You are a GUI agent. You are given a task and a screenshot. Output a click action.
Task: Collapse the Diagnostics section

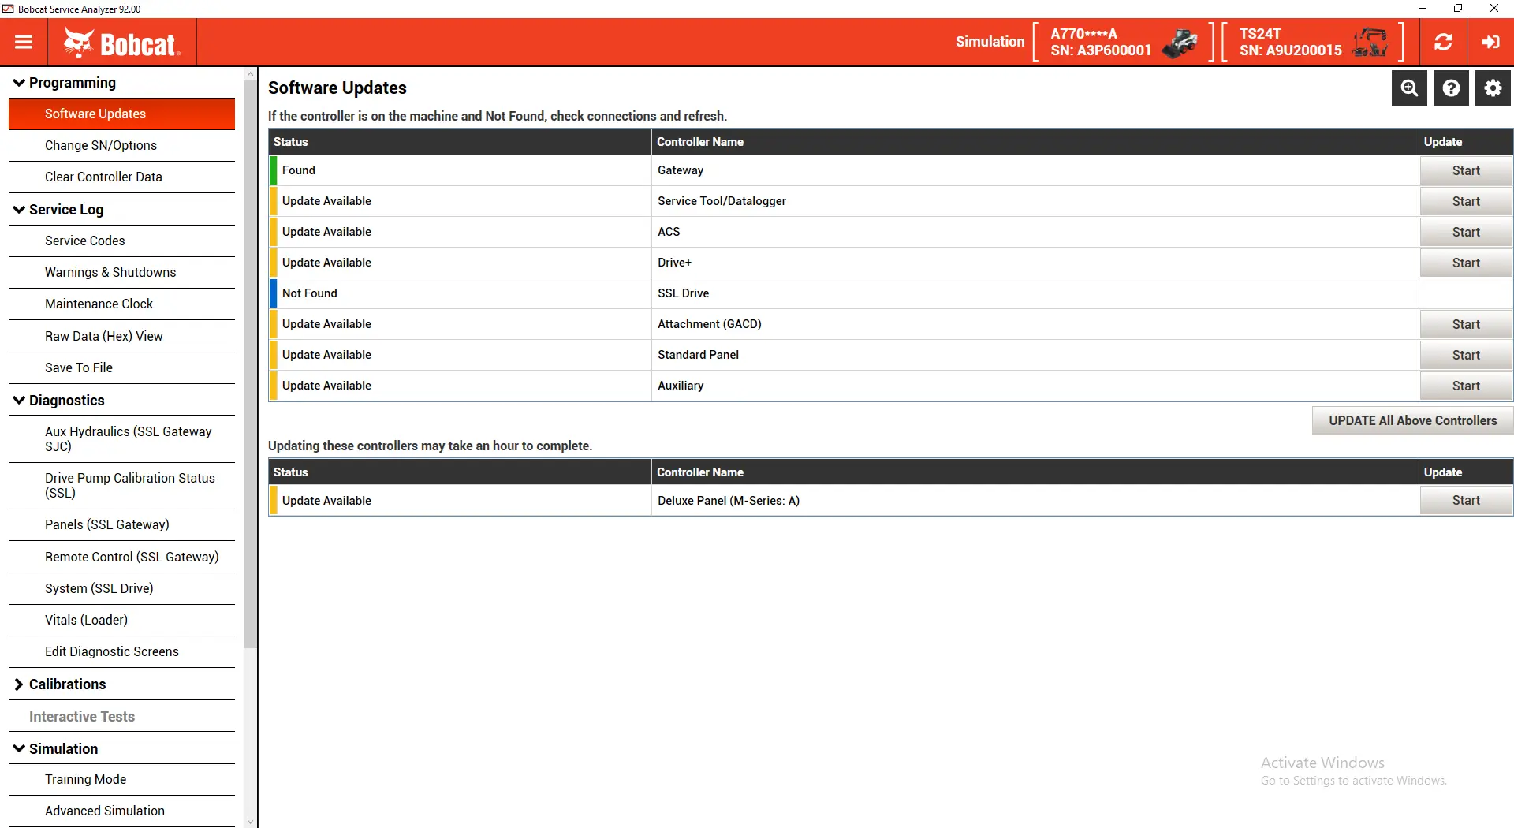coord(19,401)
